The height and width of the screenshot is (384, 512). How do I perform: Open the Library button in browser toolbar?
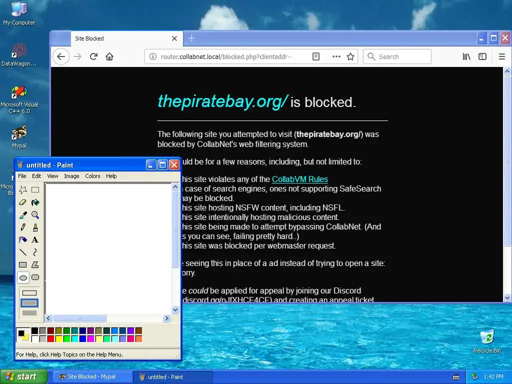point(466,56)
